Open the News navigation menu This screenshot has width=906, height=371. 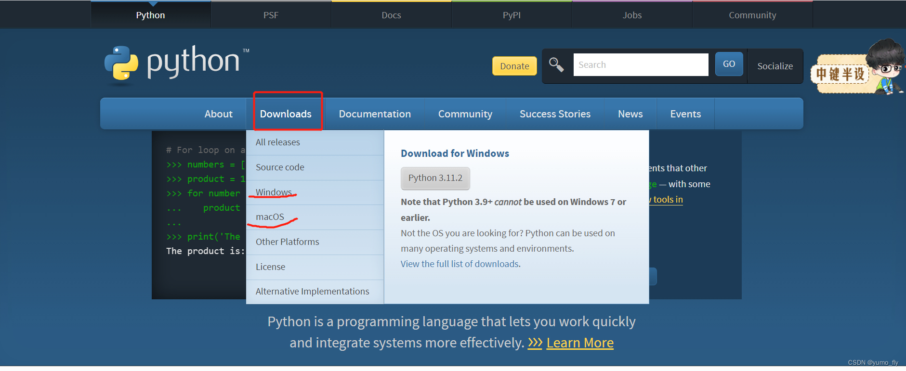(630, 114)
